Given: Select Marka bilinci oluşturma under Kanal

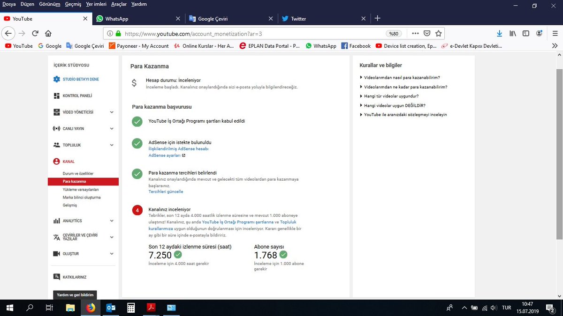Looking at the screenshot, I should (x=83, y=198).
